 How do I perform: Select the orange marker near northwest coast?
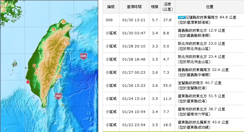point(53,28)
